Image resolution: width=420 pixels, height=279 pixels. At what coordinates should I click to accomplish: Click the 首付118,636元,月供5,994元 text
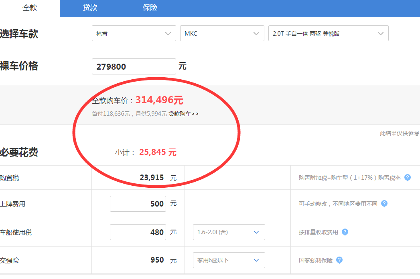130,114
